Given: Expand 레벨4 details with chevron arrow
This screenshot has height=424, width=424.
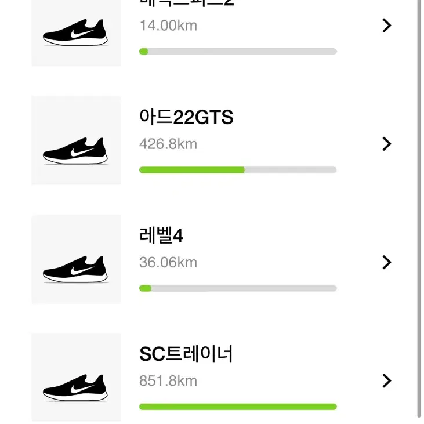Looking at the screenshot, I should [387, 262].
